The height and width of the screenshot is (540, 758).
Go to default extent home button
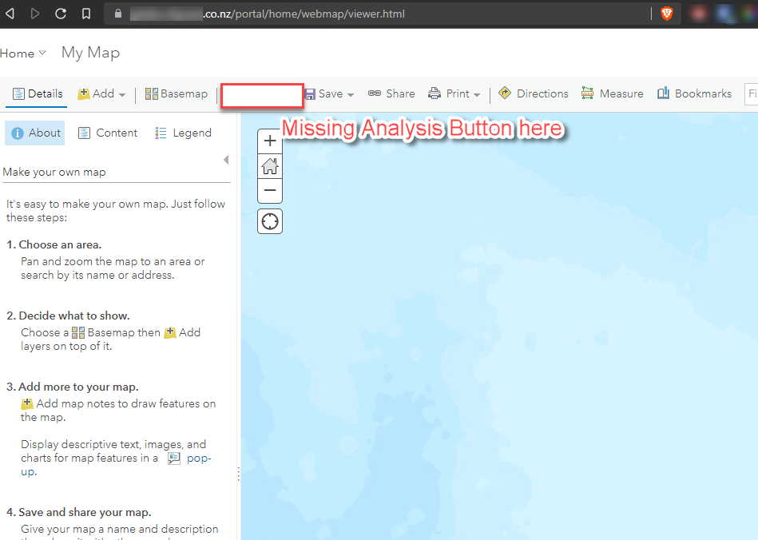270,166
